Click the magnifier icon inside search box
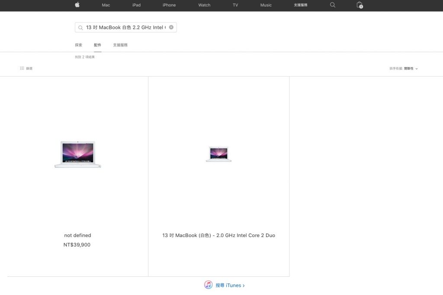 80,28
